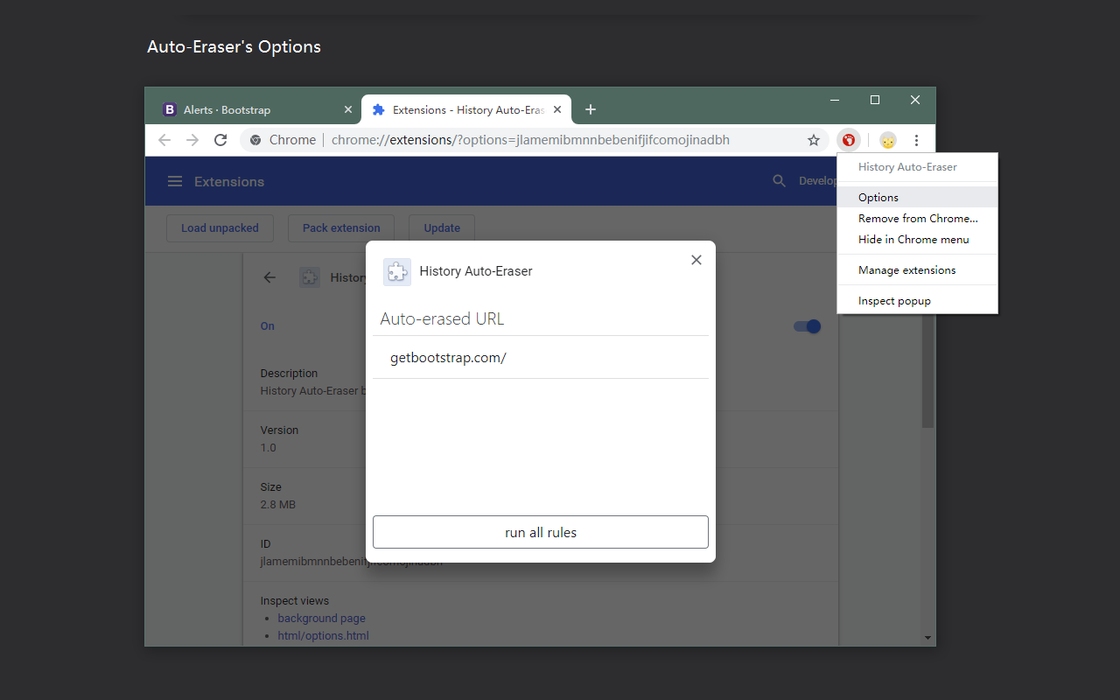Image resolution: width=1120 pixels, height=700 pixels.
Task: Click the size value 2.8 MB
Action: (277, 504)
